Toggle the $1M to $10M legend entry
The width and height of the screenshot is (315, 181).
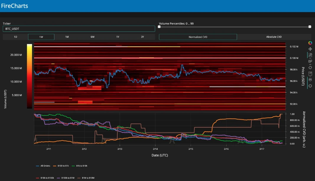[x=86, y=178]
